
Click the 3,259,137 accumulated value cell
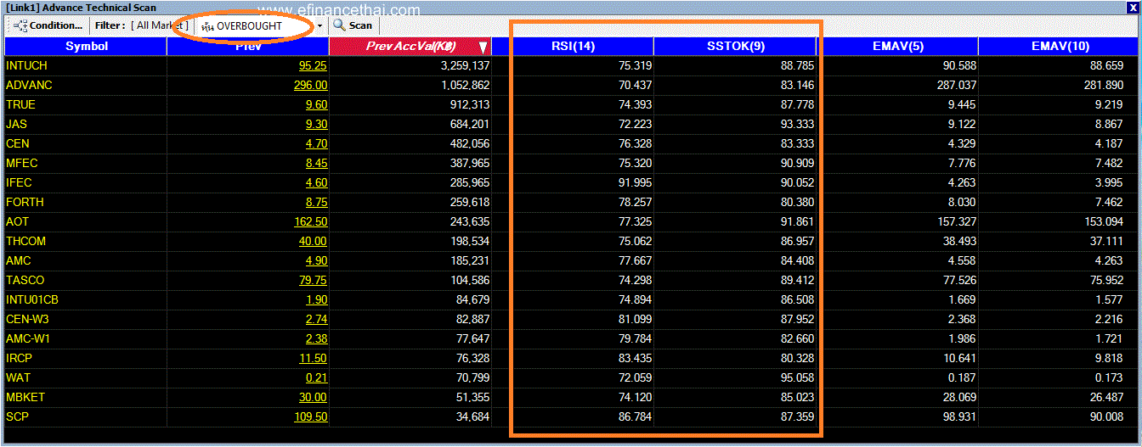tap(466, 65)
